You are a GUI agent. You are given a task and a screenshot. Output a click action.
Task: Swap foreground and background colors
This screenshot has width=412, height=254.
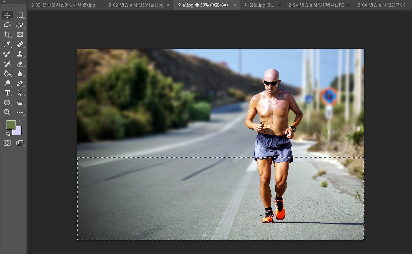(20, 122)
